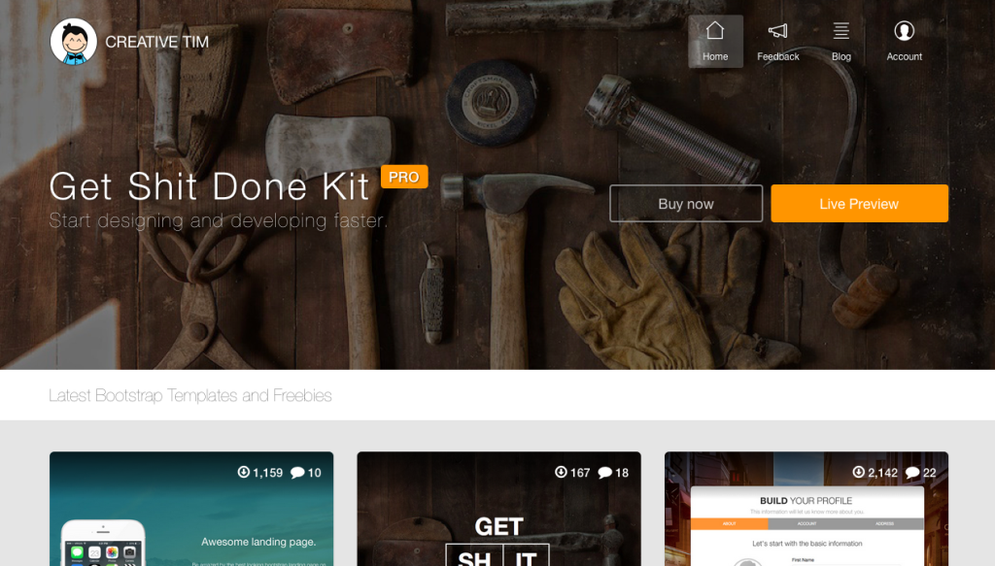Viewport: 995px width, 566px height.
Task: Click the CREATIVE TIM brand text
Action: (x=156, y=42)
